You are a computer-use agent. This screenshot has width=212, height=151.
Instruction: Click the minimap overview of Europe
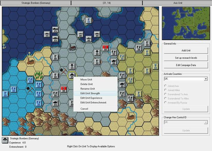[186, 23]
